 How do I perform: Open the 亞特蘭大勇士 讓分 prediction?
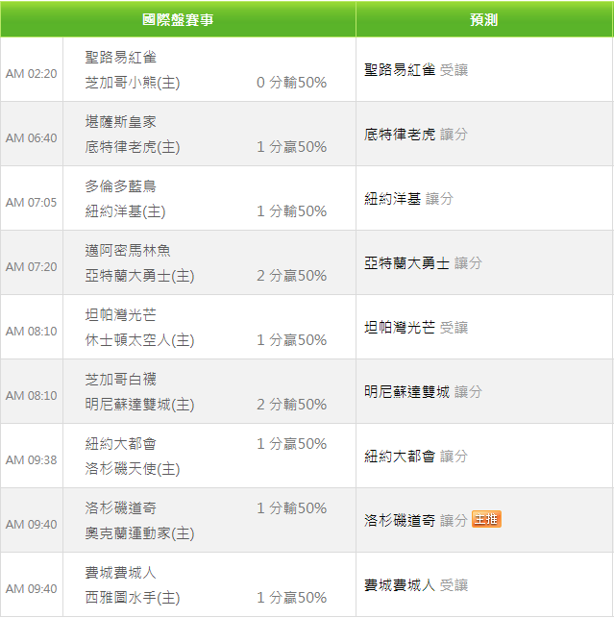click(423, 263)
